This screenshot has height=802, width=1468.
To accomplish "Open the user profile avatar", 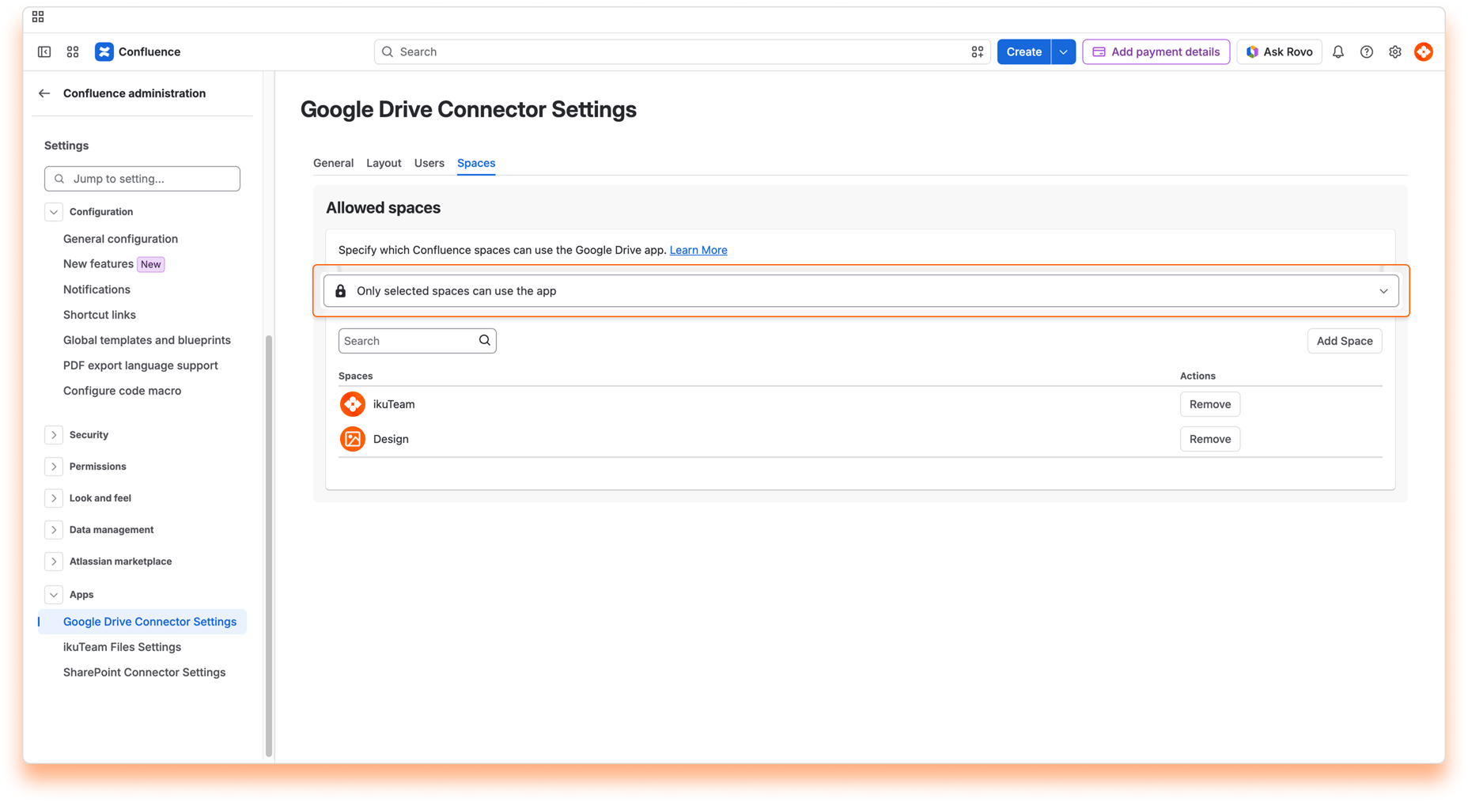I will click(x=1423, y=51).
